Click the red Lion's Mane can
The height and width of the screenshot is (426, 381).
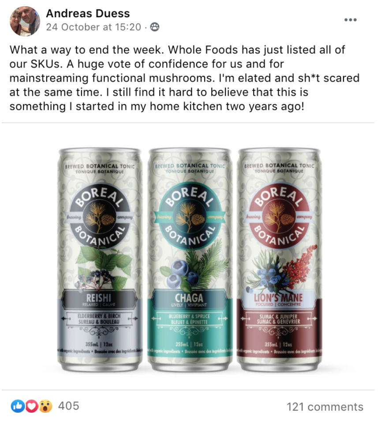click(x=280, y=259)
